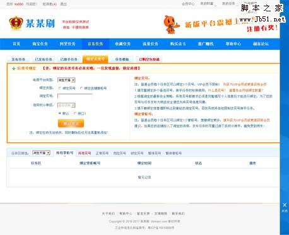Open the 什么是买号? help link
Image resolution: width=289 pixels, height=235 pixels.
217,90
